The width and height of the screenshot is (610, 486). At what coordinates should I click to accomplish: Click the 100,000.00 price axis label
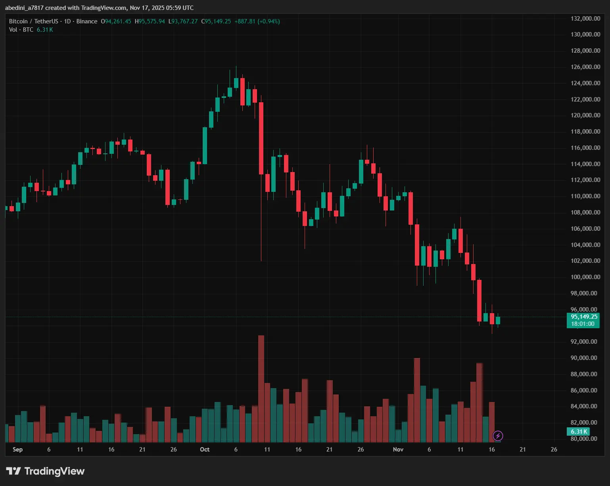coord(585,277)
